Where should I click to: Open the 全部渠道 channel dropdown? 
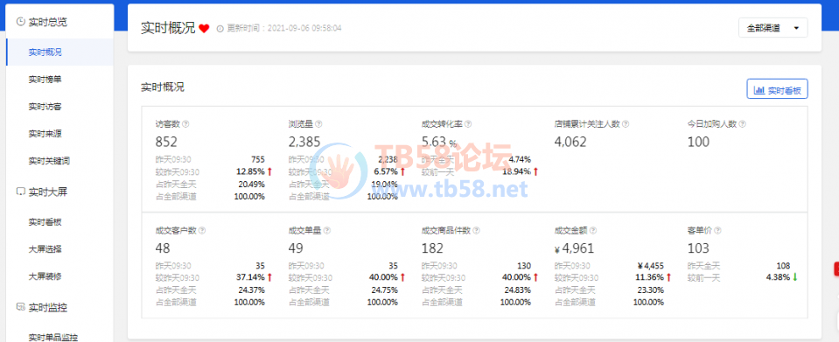tap(773, 28)
